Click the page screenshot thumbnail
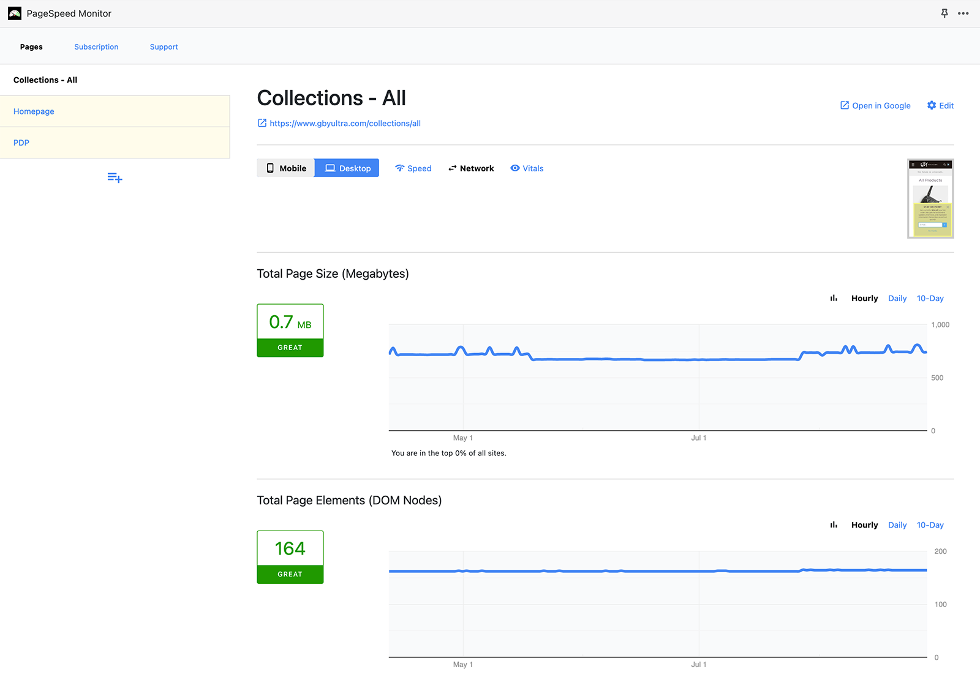 930,198
